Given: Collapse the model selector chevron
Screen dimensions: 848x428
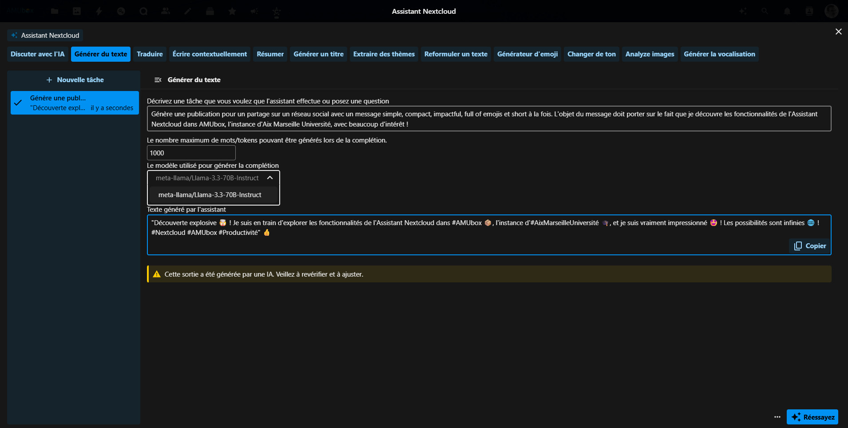Looking at the screenshot, I should (x=270, y=178).
